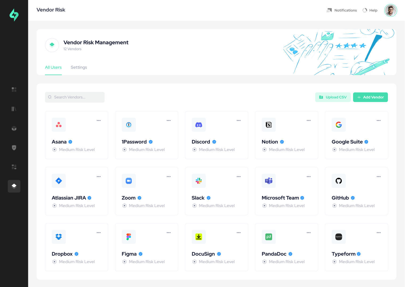Open the three-dot menu on the Asana card
Image resolution: width=405 pixels, height=287 pixels.
pos(99,121)
